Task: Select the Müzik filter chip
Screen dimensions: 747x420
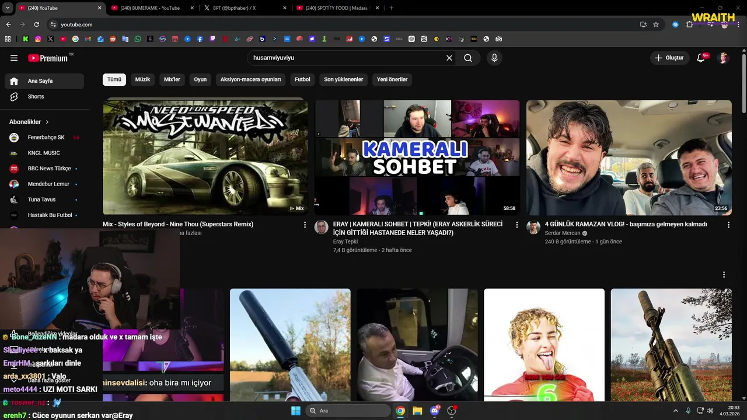Action: tap(142, 79)
